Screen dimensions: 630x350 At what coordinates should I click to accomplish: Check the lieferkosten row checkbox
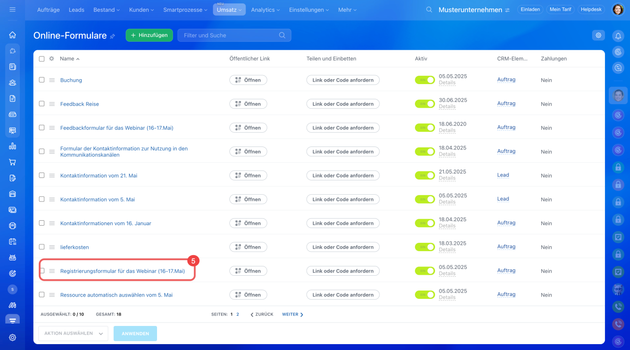coord(42,247)
